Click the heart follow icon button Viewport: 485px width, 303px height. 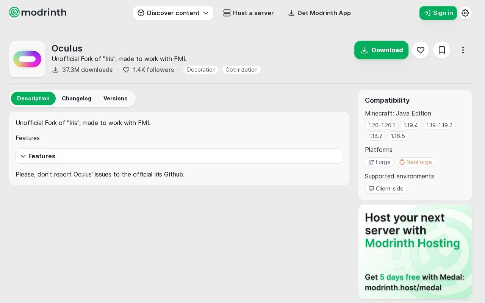click(421, 50)
